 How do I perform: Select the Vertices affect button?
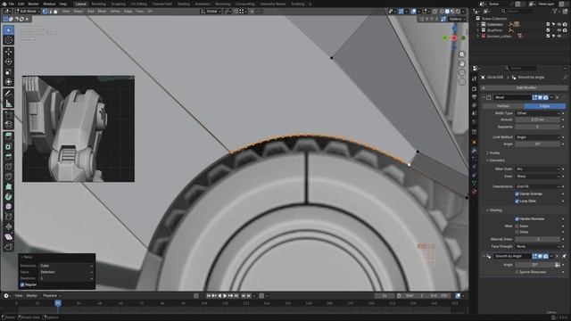[x=503, y=106]
